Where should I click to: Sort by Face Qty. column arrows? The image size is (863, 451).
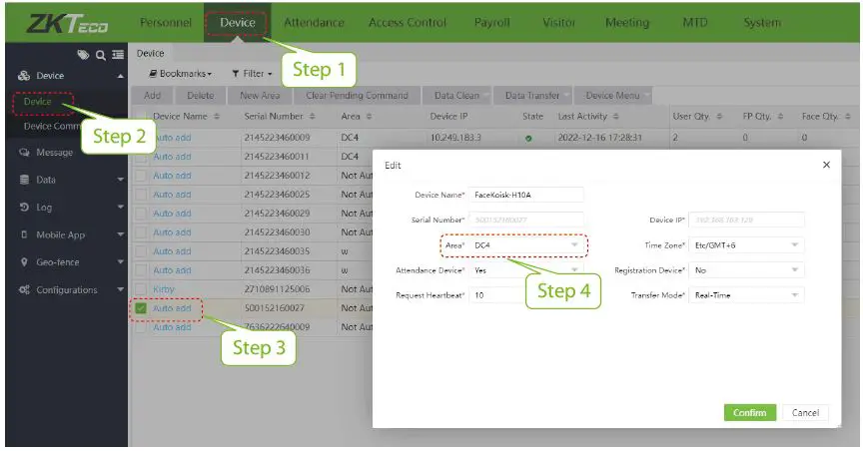[x=848, y=116]
